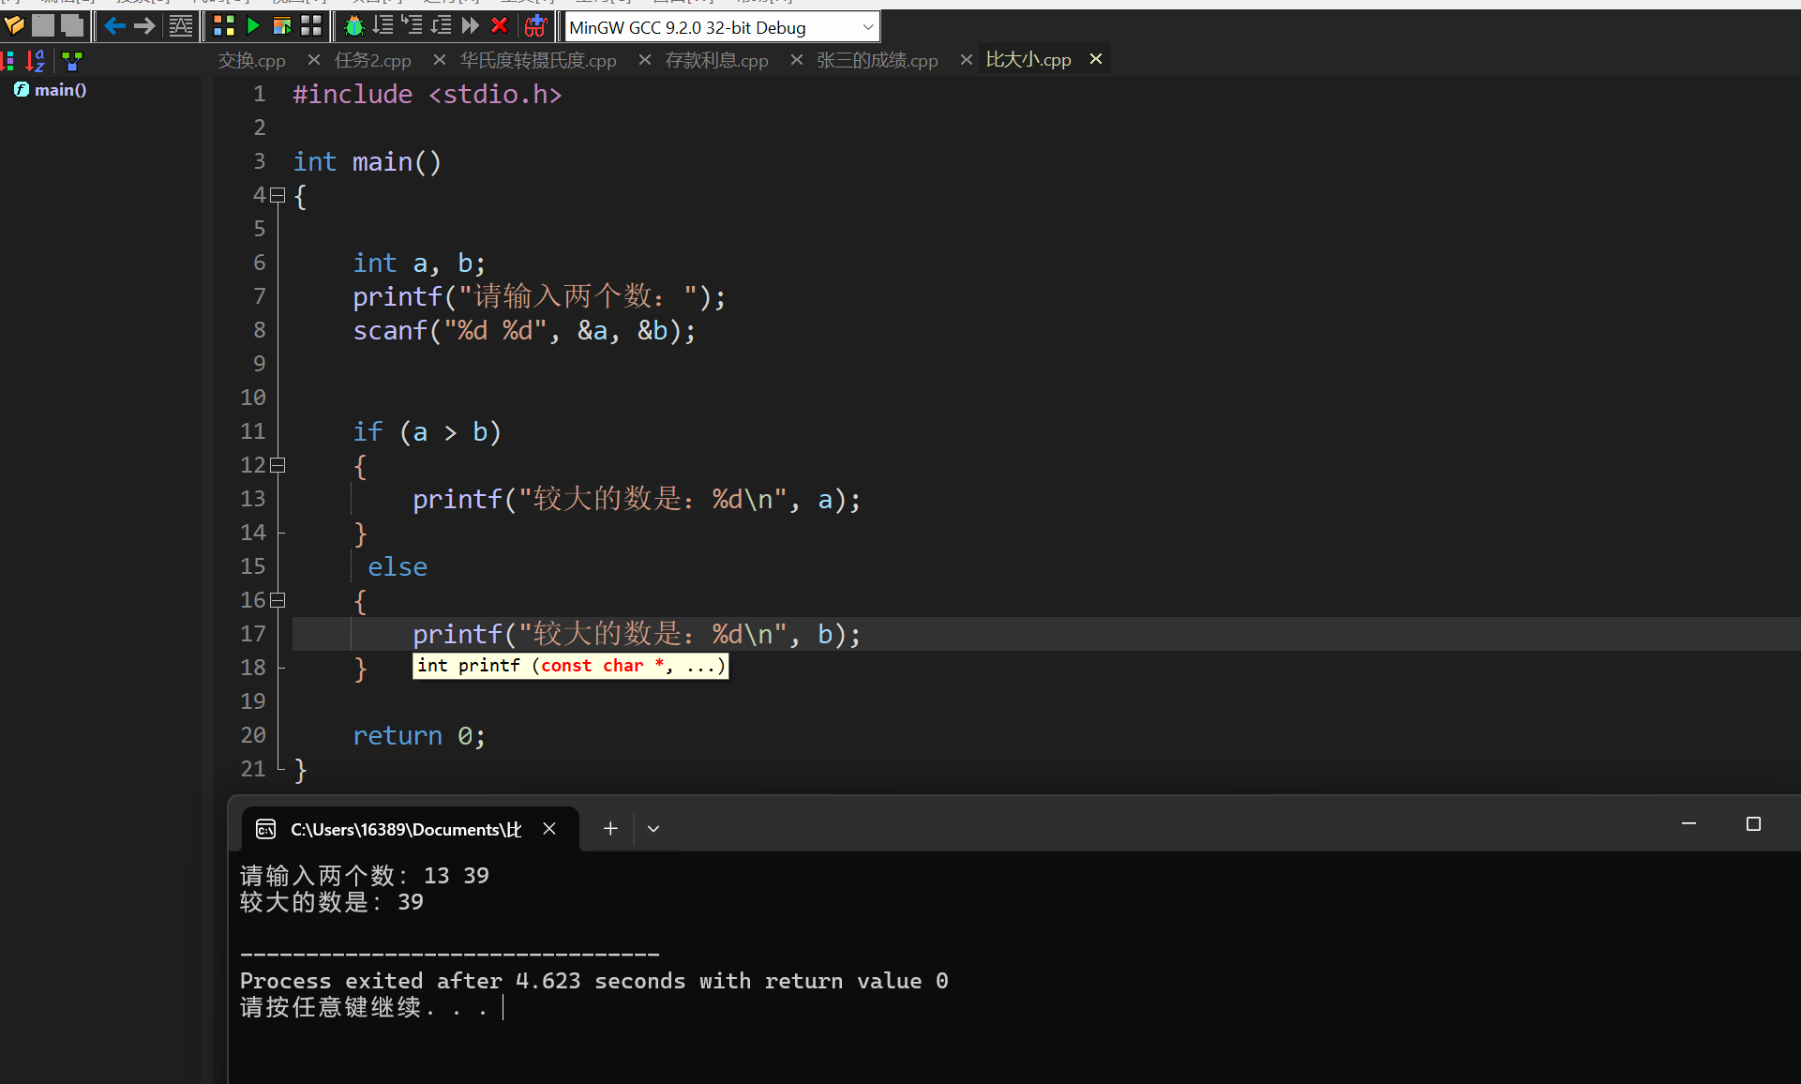The width and height of the screenshot is (1801, 1084).
Task: Click the Compile (colored squares) icon
Action: tap(223, 26)
